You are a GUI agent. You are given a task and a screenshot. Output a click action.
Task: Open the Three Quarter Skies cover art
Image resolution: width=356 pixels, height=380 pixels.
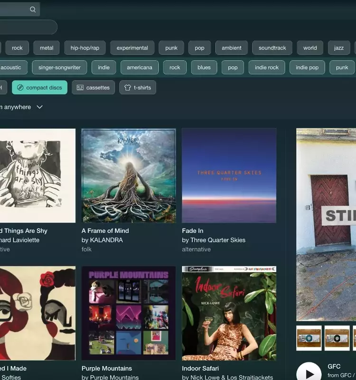pyautogui.click(x=229, y=175)
